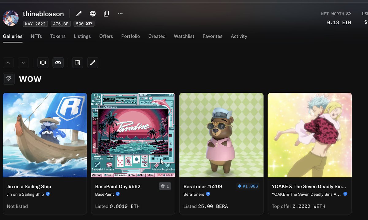Click the A761BF address badge
This screenshot has height=220, width=368.
61,24
